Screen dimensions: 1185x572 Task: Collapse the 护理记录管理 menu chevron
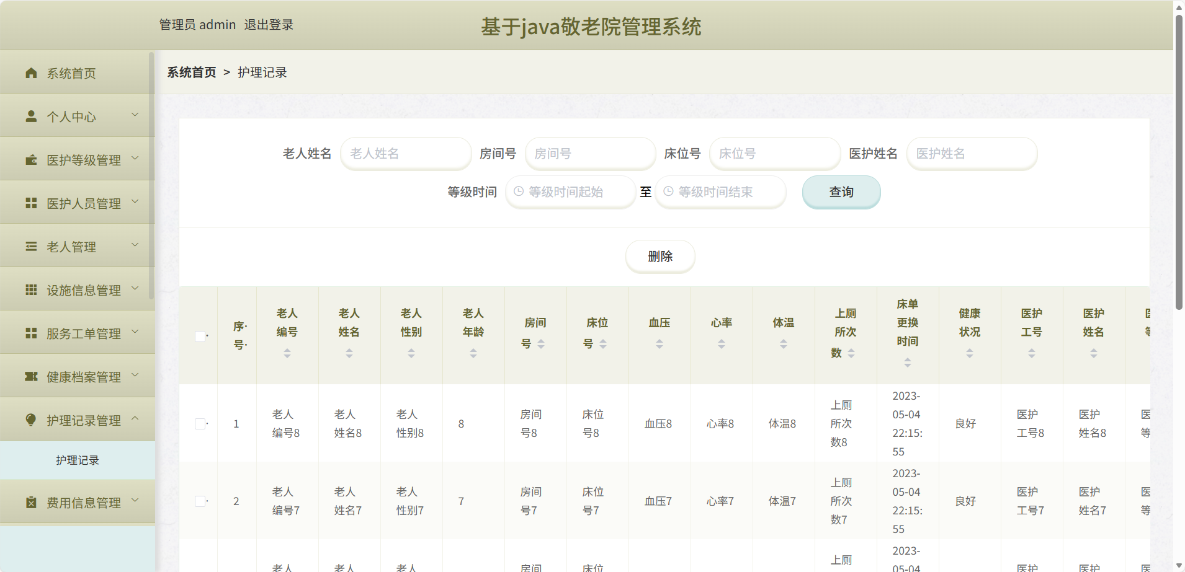point(135,419)
